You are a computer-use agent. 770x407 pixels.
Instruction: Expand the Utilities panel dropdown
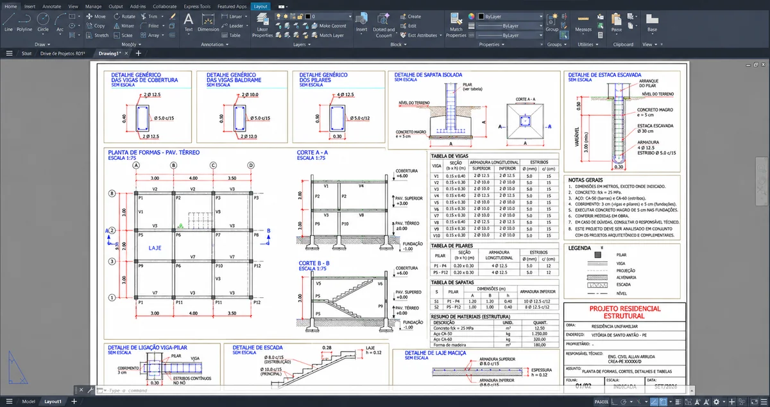coord(588,44)
